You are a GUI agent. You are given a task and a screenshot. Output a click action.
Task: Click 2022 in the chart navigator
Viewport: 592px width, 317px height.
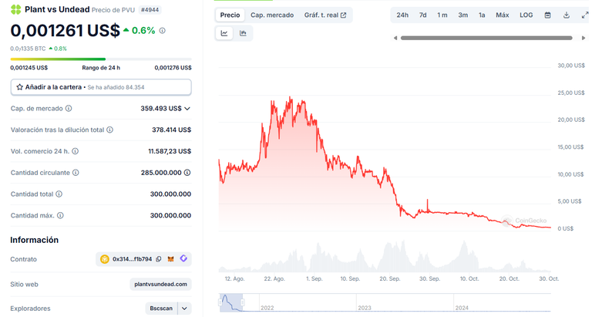[267, 308]
